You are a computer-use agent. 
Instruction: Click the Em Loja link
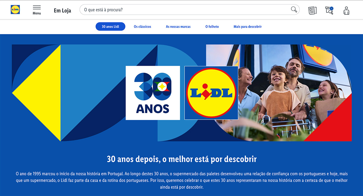click(62, 11)
